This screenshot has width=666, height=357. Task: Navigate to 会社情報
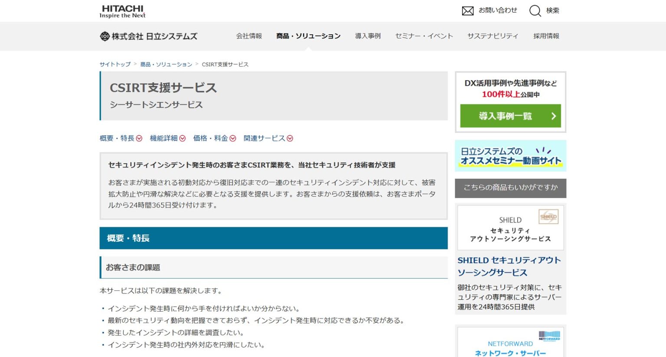(x=249, y=36)
